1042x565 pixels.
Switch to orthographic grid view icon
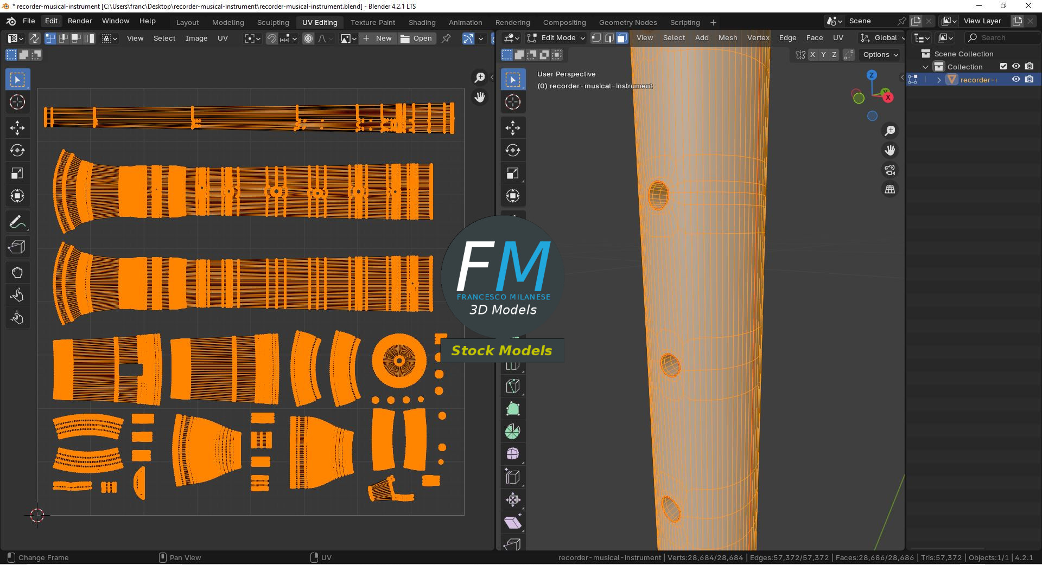coord(890,189)
